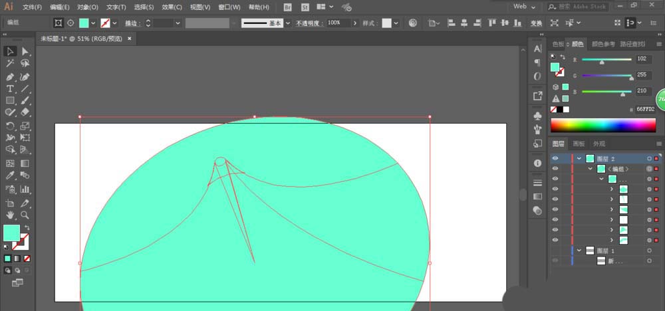
Task: Select the Type tool
Action: [x=10, y=89]
